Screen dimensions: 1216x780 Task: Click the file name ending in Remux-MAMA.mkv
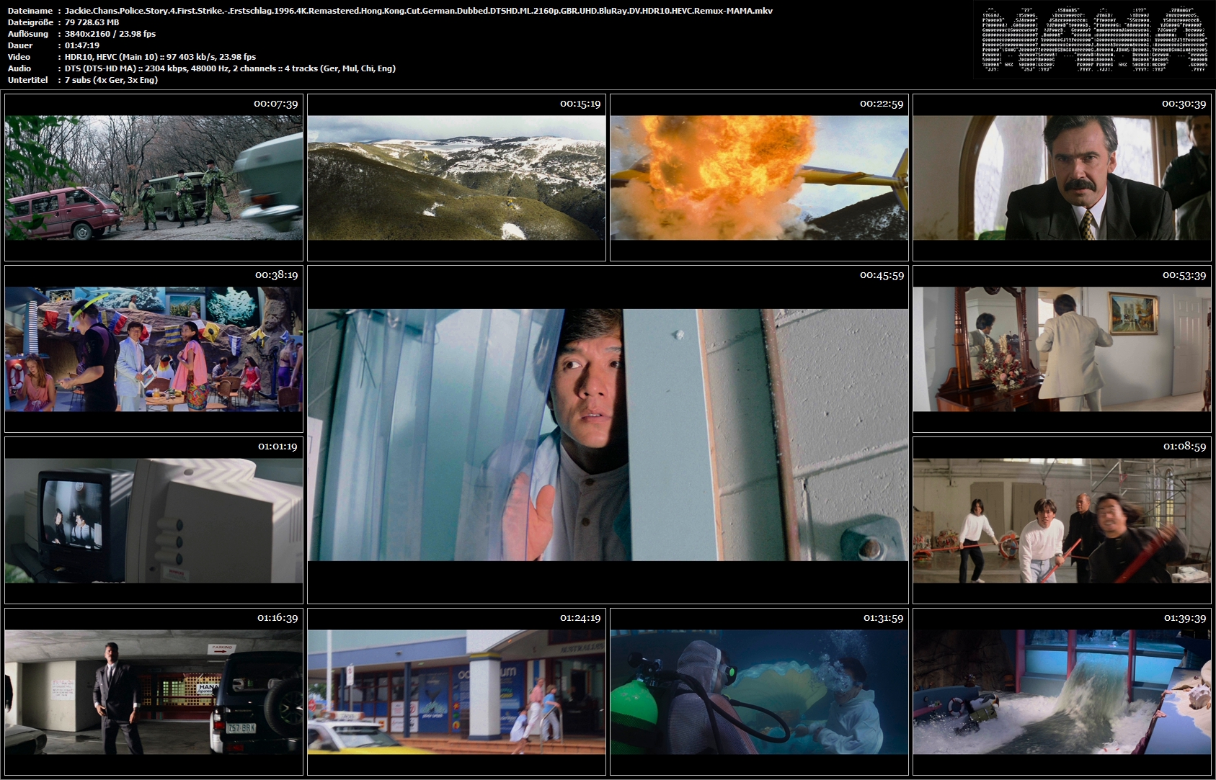click(419, 11)
